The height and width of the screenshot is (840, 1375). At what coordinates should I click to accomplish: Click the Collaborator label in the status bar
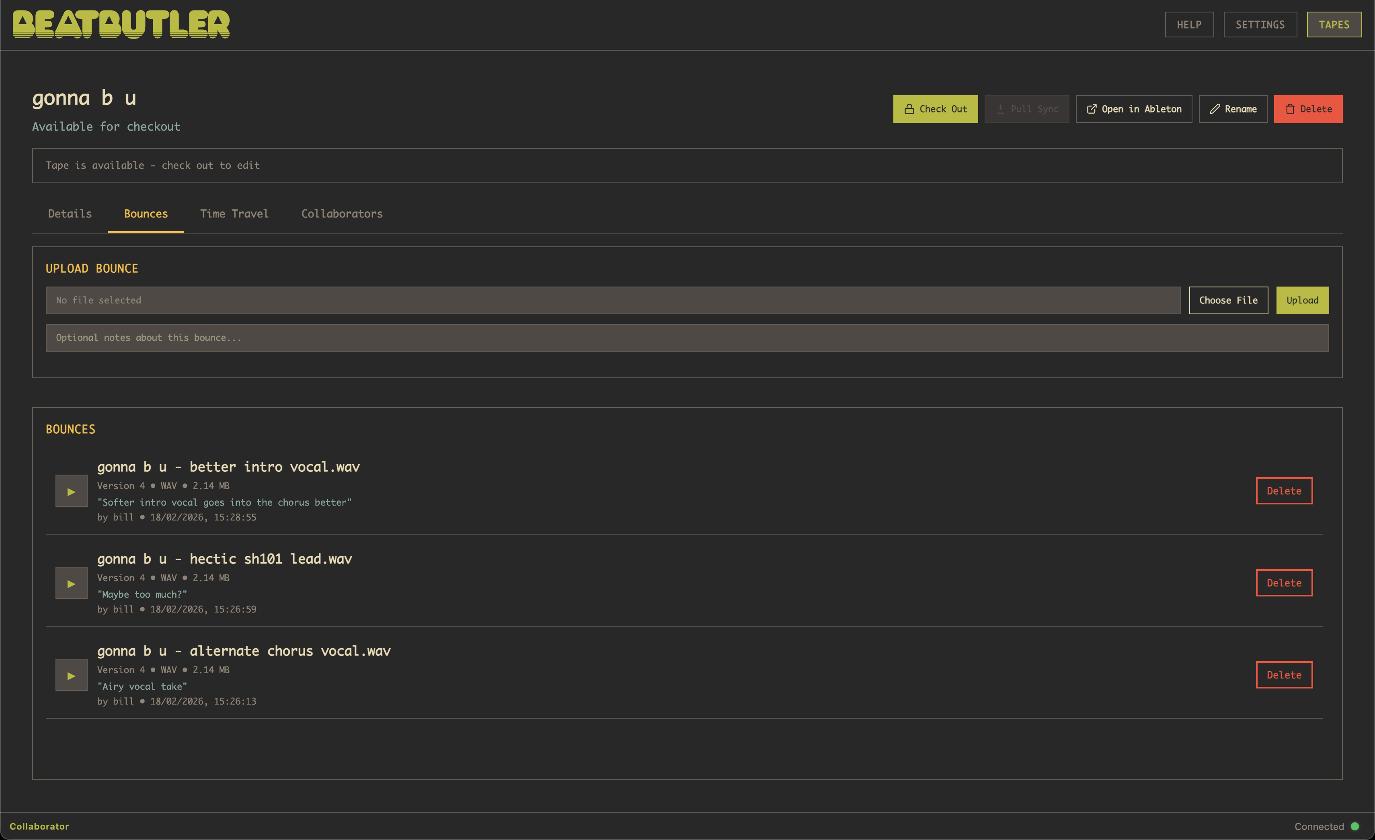pyautogui.click(x=39, y=826)
